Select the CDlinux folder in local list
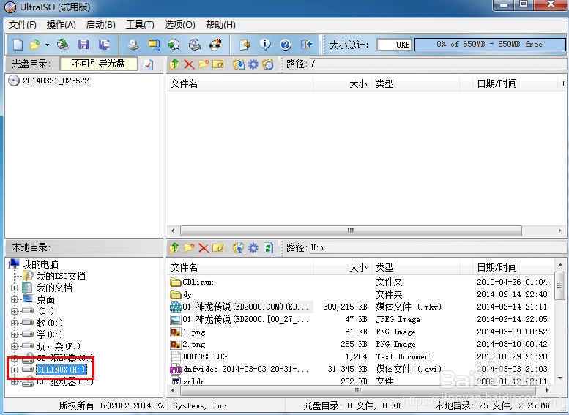Screen dimensions: 569x415 tap(198, 283)
